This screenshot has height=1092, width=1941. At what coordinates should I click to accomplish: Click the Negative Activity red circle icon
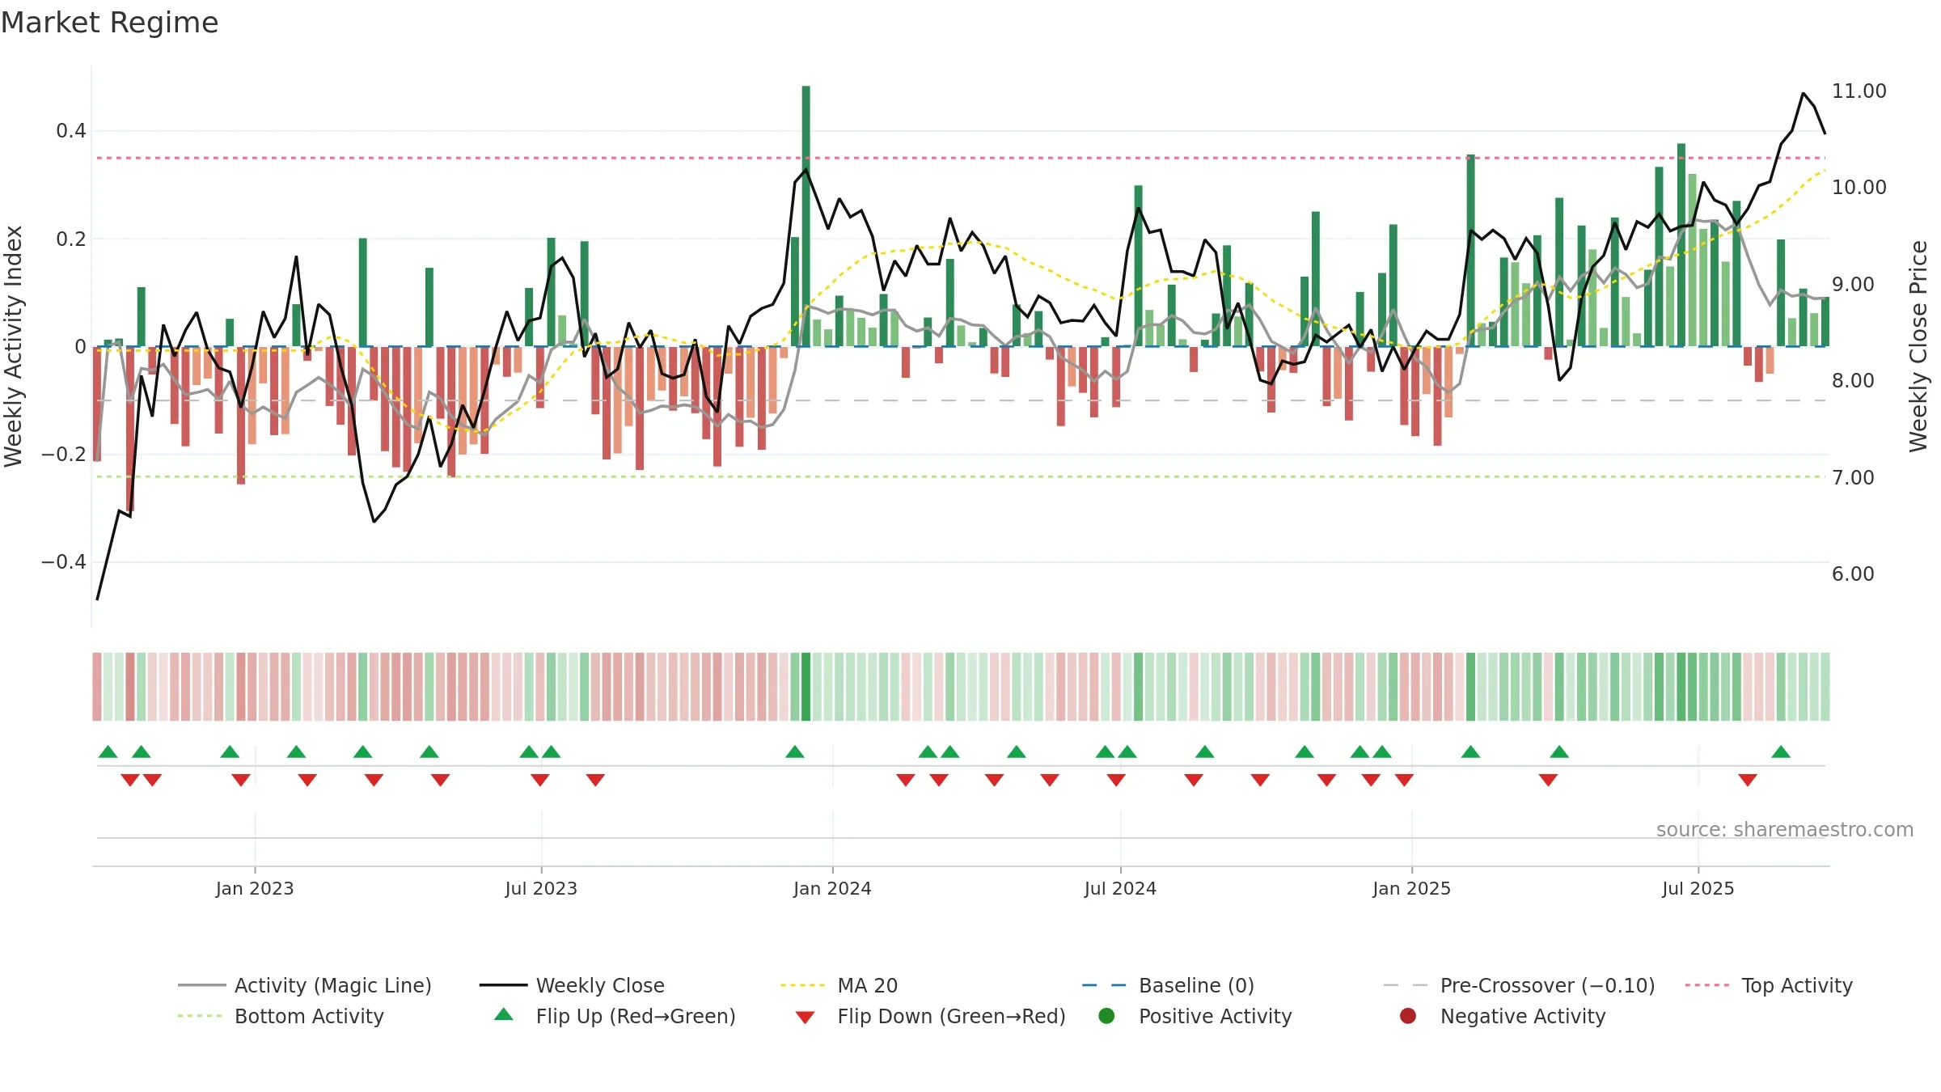(1408, 1016)
